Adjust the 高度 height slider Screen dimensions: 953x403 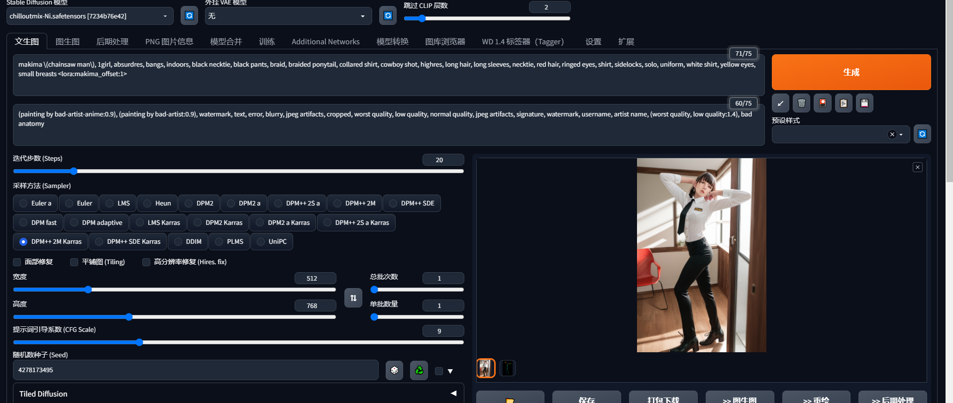[x=175, y=317]
